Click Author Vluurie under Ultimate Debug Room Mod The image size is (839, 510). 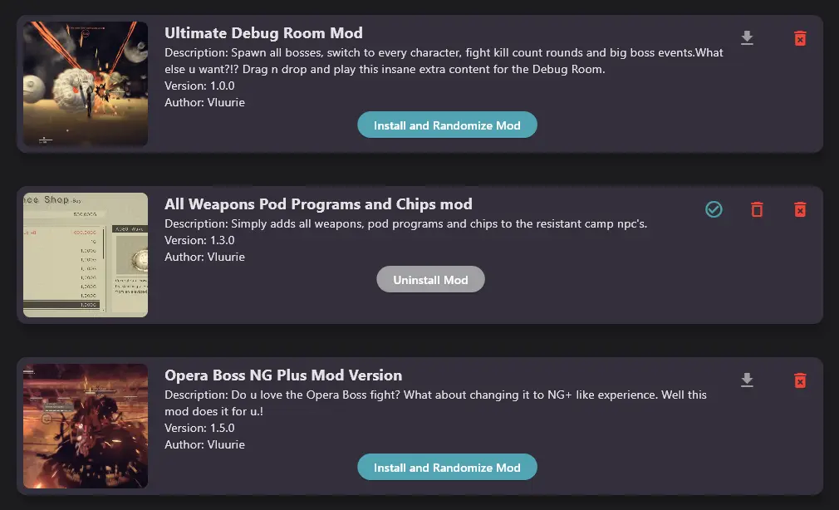pos(204,102)
